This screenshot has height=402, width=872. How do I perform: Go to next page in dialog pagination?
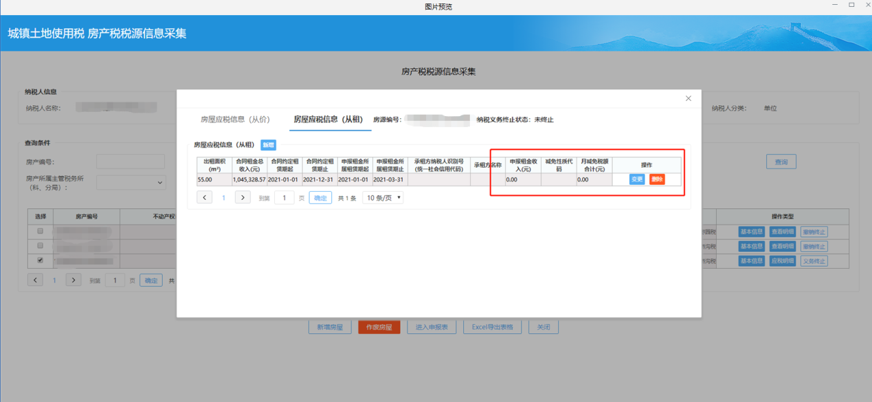[x=243, y=197]
